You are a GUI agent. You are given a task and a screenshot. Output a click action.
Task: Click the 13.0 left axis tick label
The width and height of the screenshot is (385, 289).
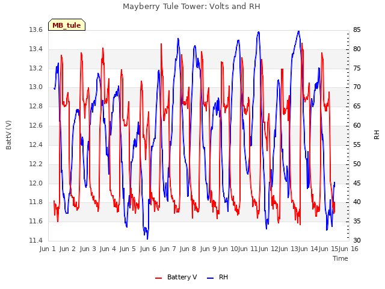(36, 87)
